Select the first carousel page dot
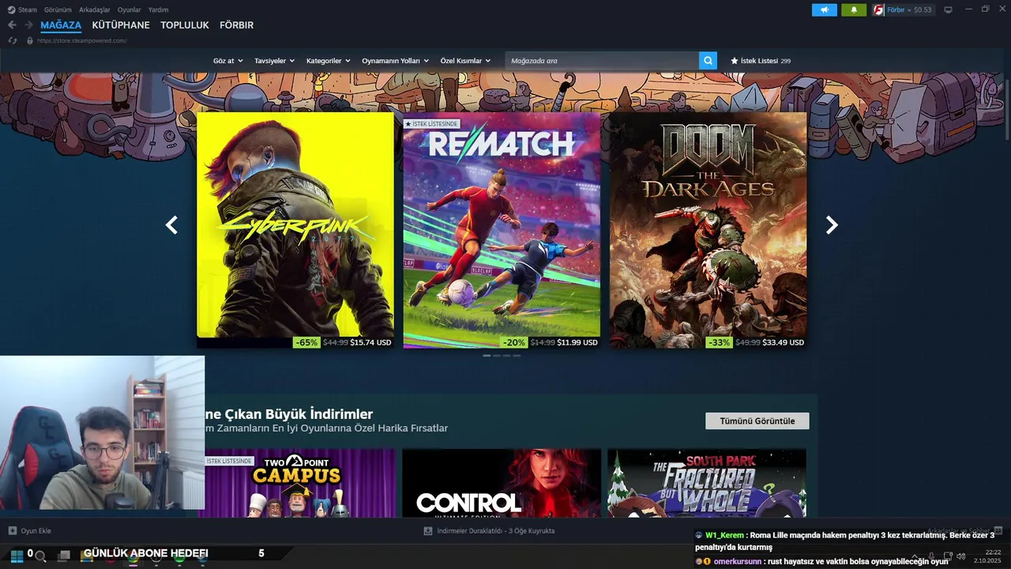1011x569 pixels. (487, 356)
